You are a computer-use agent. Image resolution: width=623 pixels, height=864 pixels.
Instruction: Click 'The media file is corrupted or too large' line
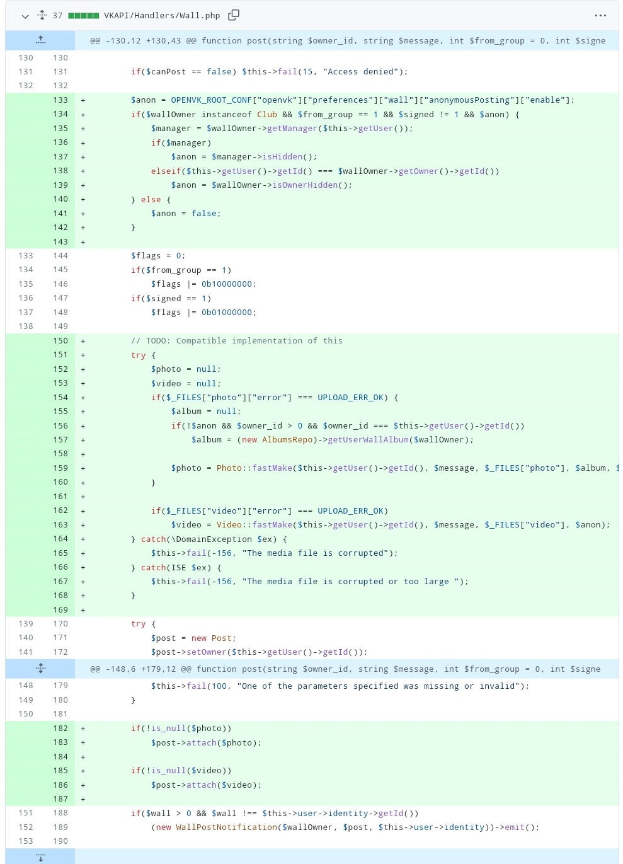tap(309, 582)
